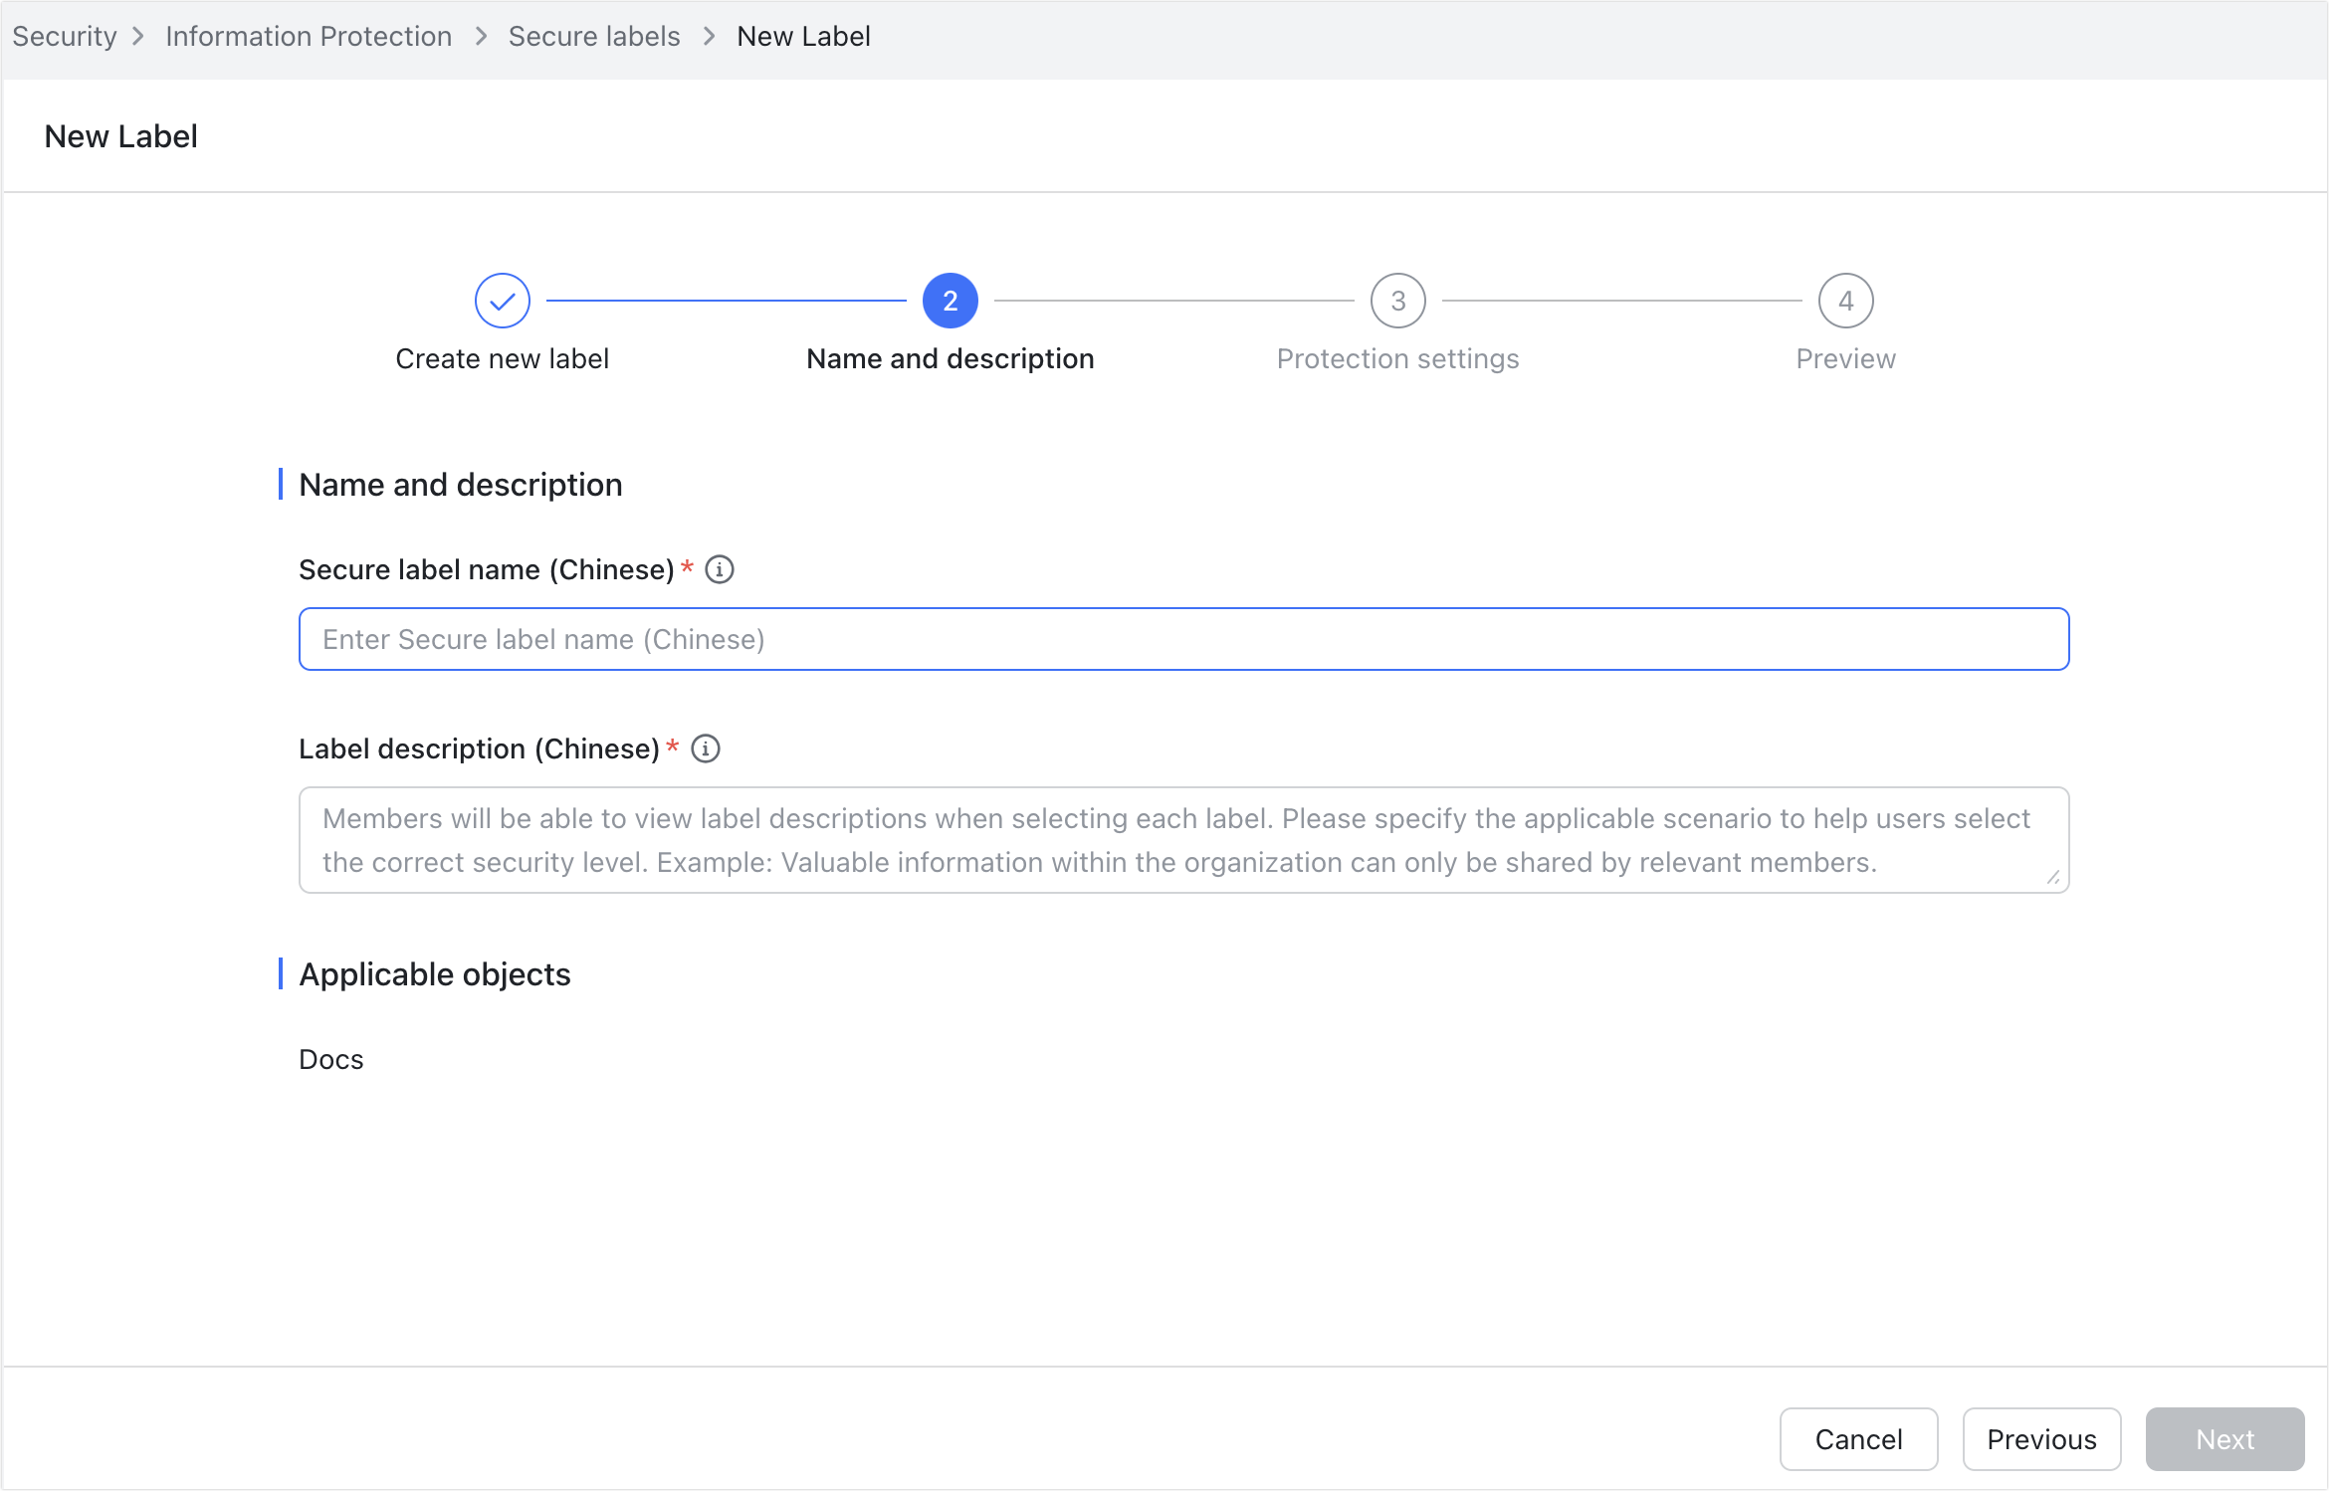Select the Name and description step label

(x=951, y=358)
